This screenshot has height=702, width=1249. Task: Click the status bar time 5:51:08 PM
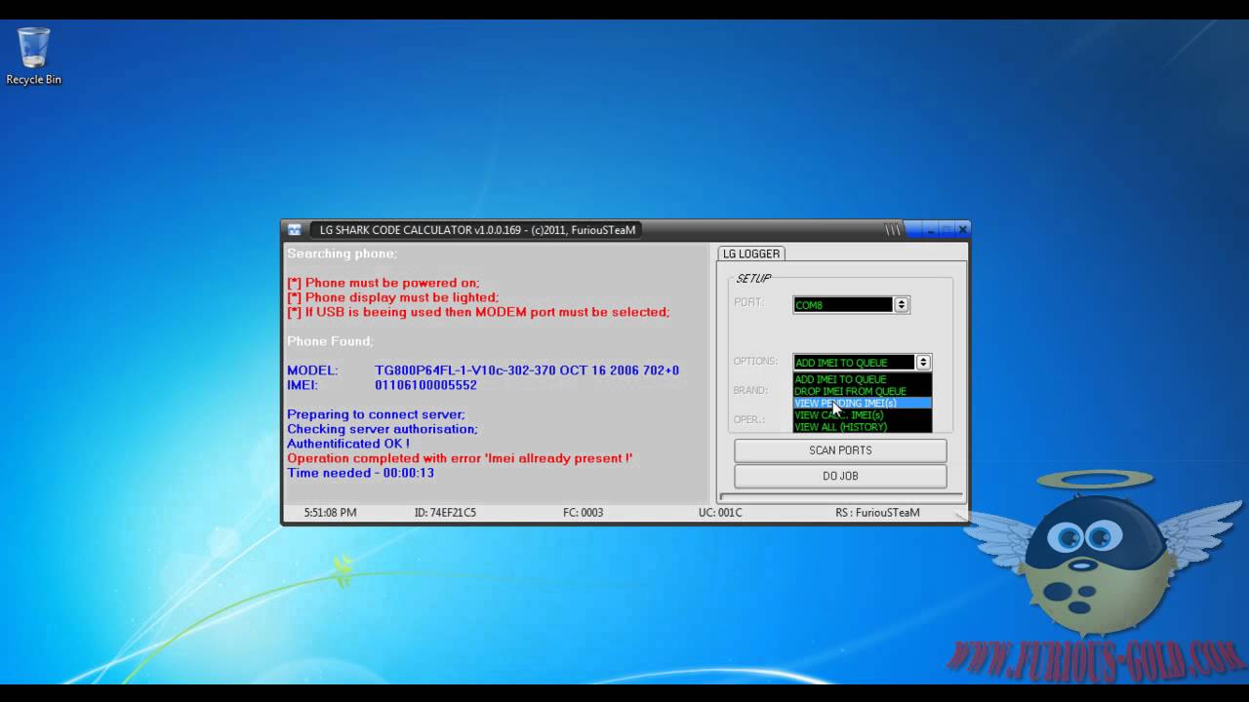[330, 513]
